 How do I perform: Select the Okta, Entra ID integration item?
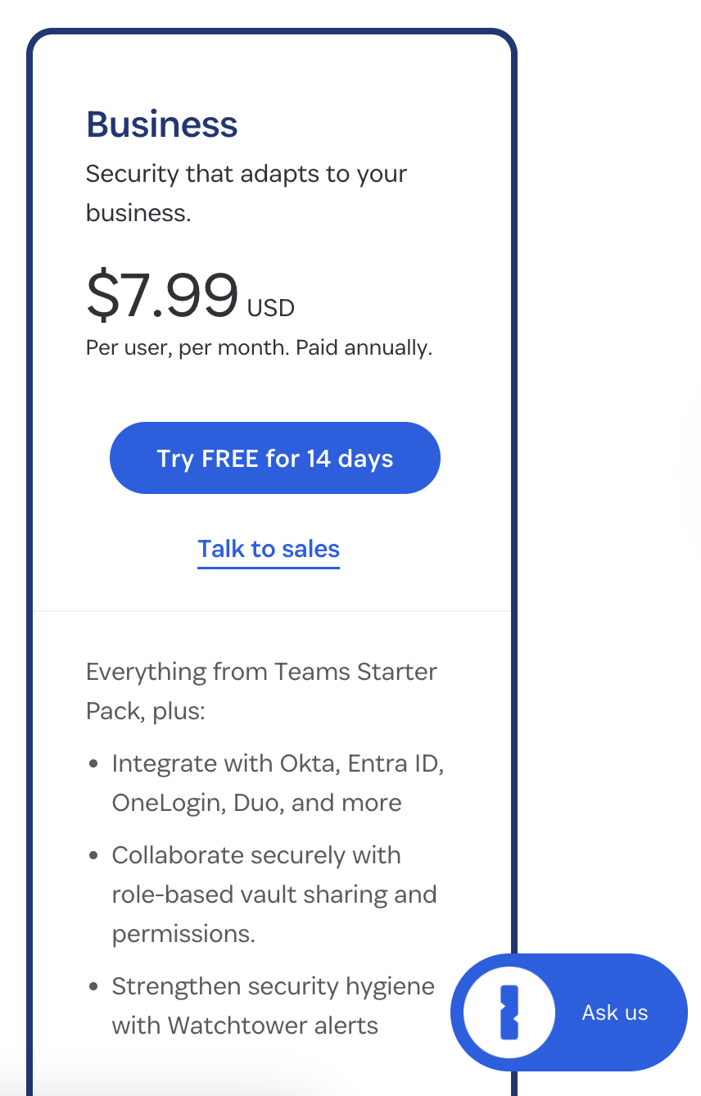coord(278,763)
